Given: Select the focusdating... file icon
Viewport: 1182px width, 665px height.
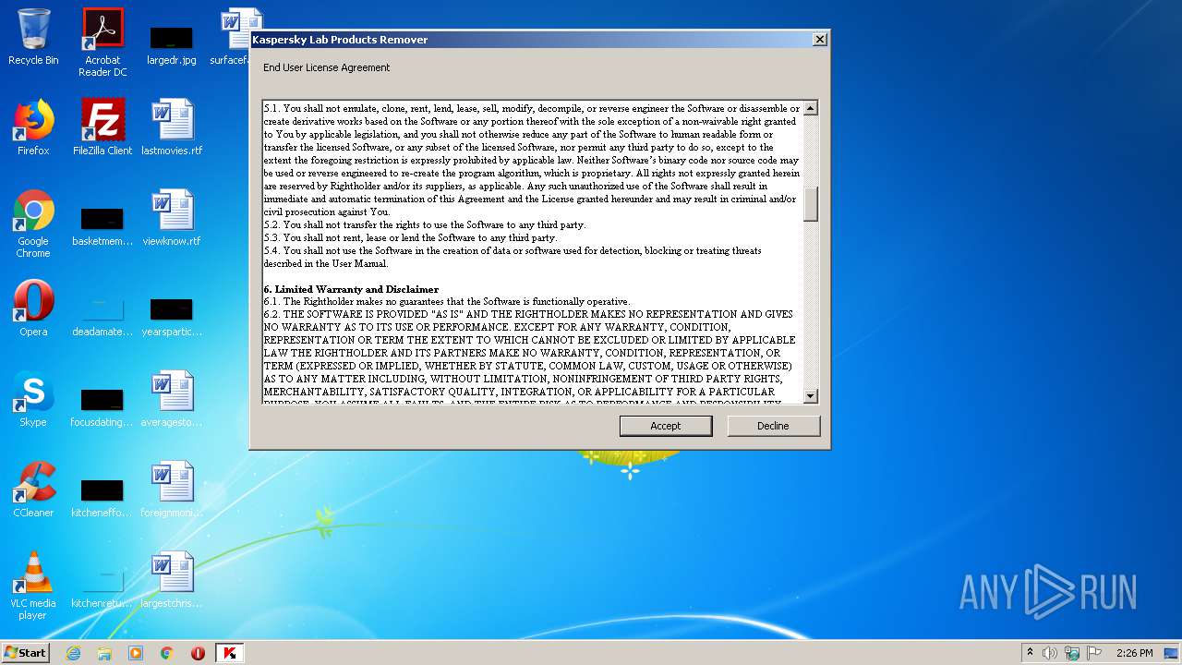Looking at the screenshot, I should (x=103, y=406).
